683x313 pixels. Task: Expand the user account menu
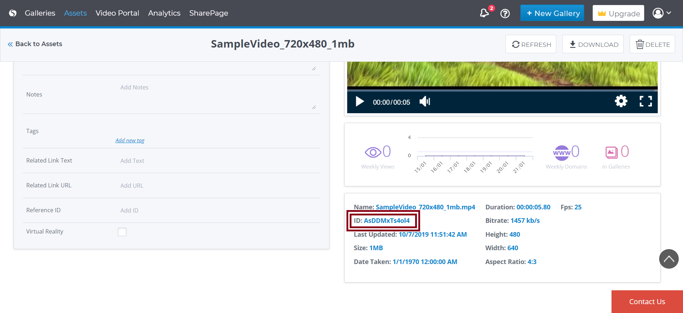[x=662, y=13]
